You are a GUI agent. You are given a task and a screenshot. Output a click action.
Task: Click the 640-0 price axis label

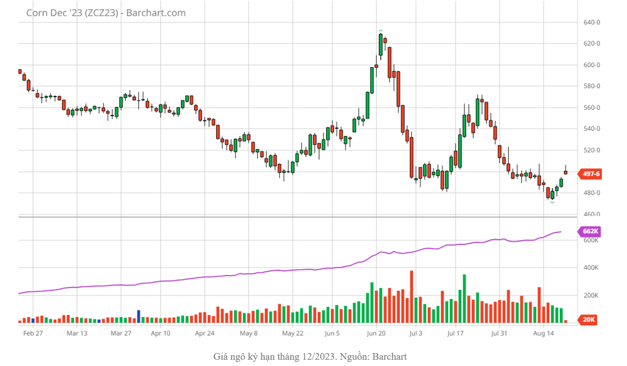(x=592, y=22)
